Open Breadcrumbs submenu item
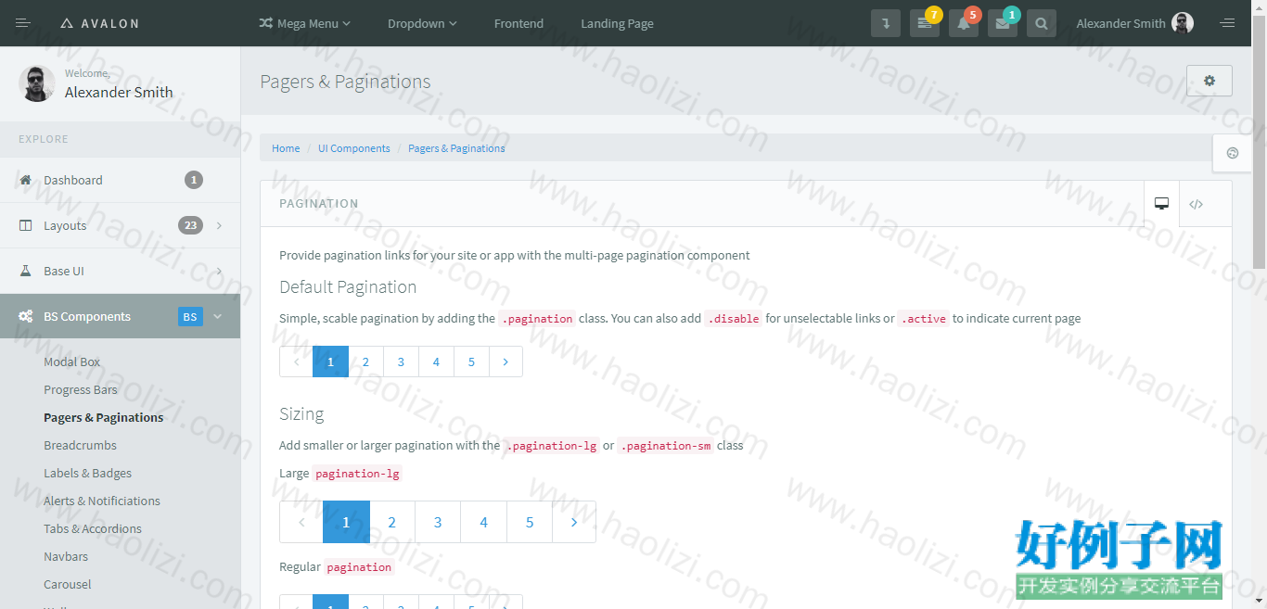This screenshot has height=609, width=1267. (x=80, y=445)
